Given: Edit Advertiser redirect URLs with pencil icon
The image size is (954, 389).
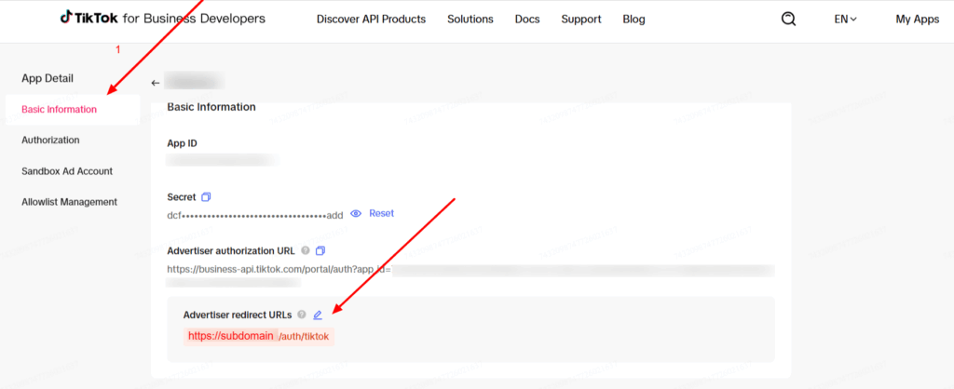Looking at the screenshot, I should point(318,315).
